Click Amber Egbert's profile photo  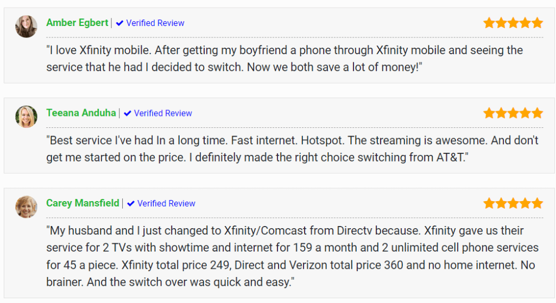tap(26, 26)
